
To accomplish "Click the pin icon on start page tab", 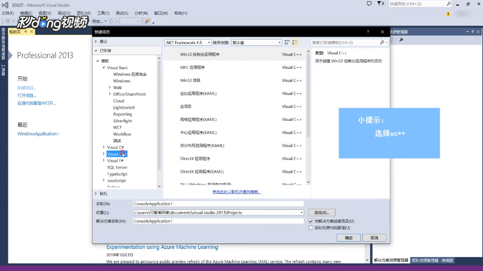I will click(x=26, y=32).
